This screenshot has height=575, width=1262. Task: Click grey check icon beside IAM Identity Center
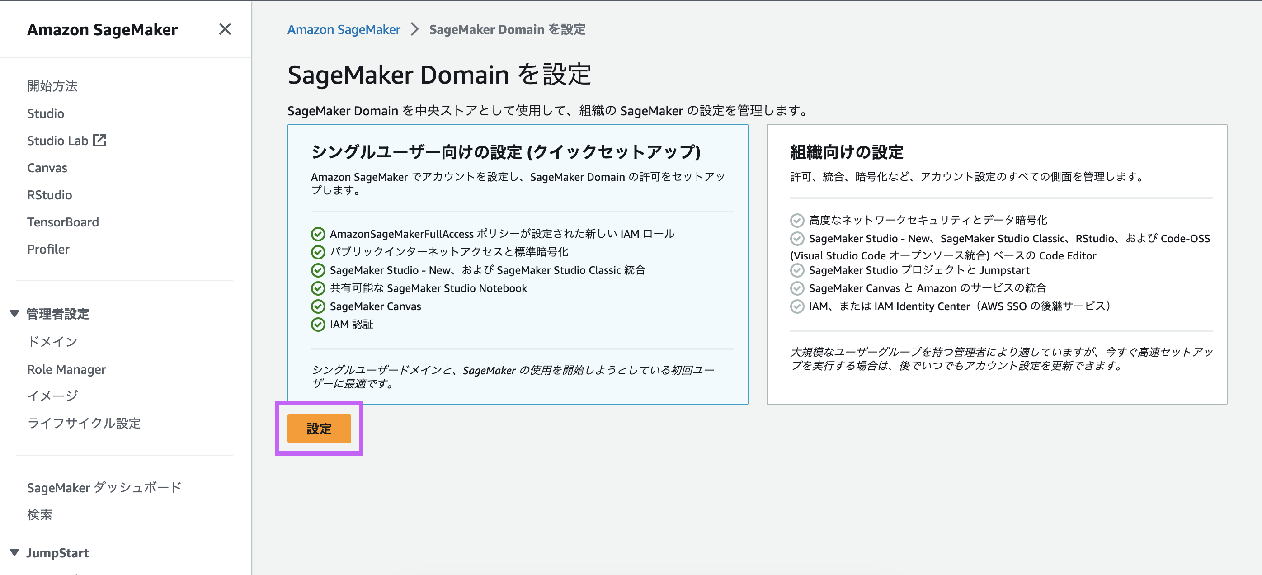click(797, 306)
